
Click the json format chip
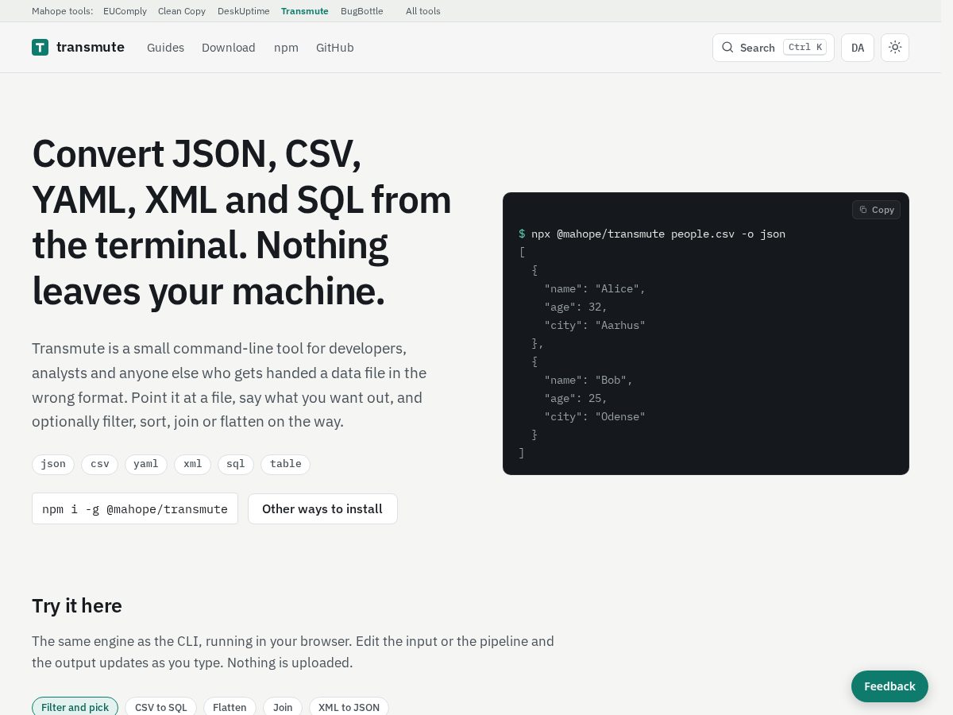point(53,464)
